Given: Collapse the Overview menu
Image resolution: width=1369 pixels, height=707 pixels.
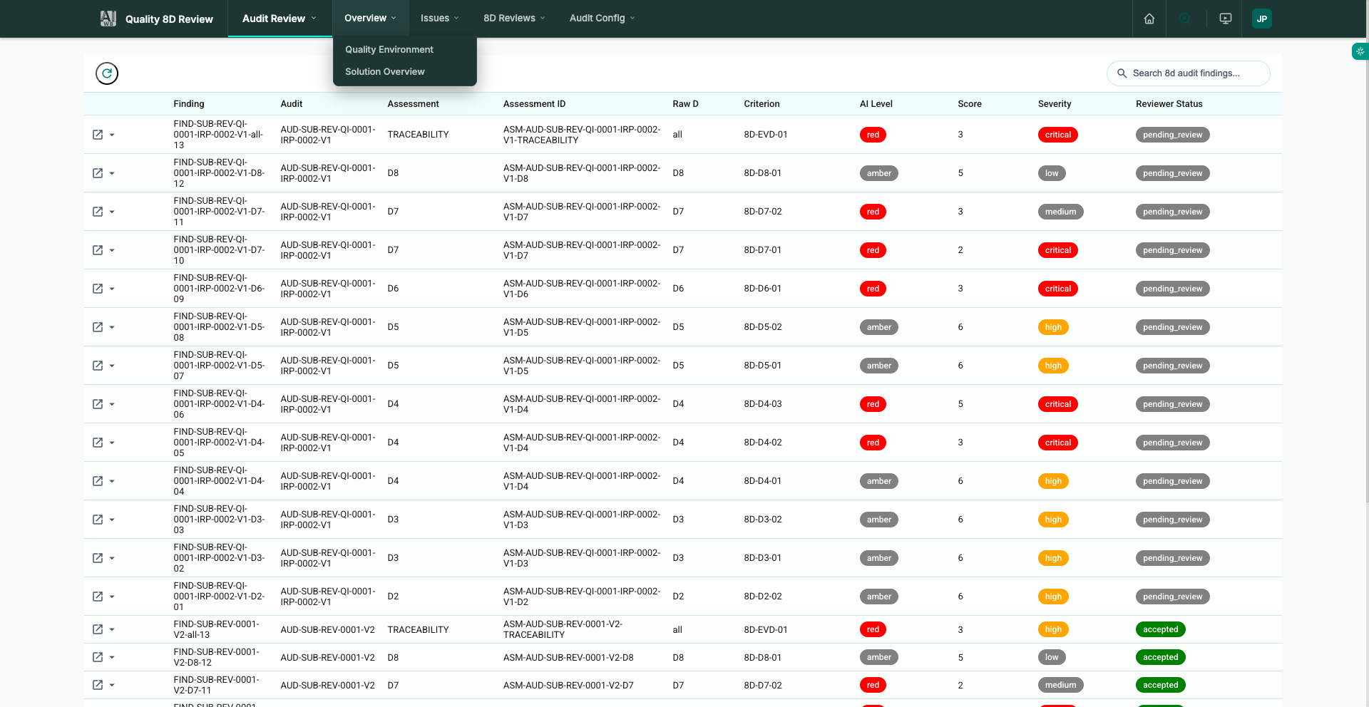Looking at the screenshot, I should [370, 19].
